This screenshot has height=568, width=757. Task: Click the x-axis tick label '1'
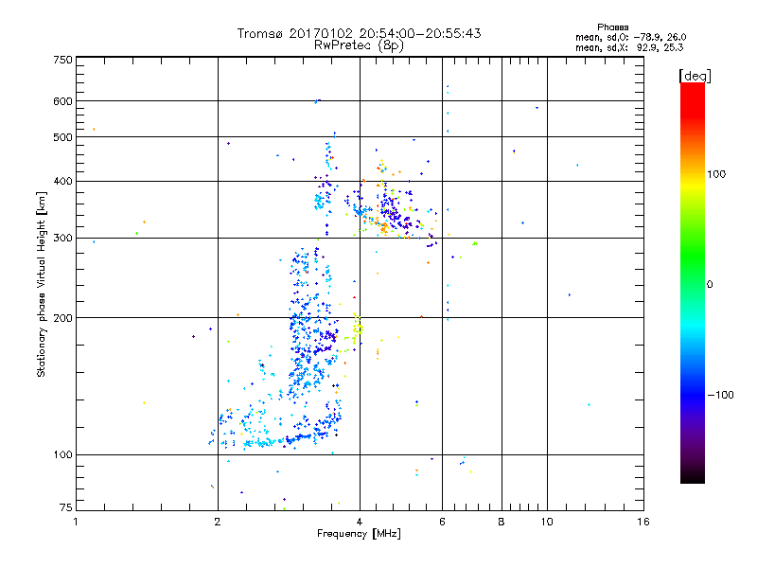(76, 522)
